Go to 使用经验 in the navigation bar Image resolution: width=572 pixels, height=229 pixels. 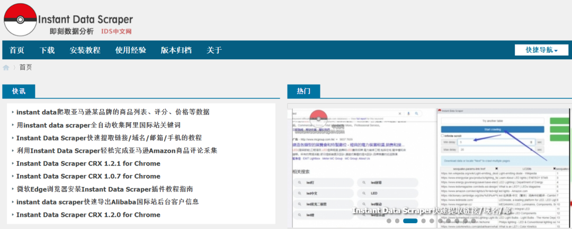click(x=131, y=50)
